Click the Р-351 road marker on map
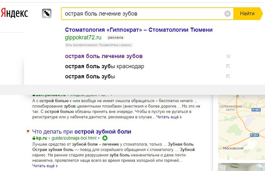The image size is (265, 171). coord(254,135)
